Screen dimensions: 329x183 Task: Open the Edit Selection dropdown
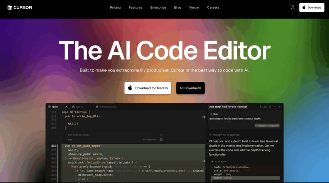point(150,140)
